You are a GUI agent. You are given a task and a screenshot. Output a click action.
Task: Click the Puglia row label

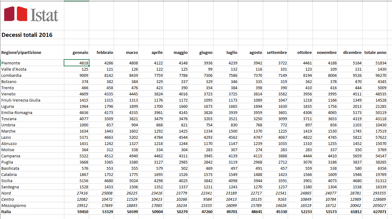(x=7, y=162)
